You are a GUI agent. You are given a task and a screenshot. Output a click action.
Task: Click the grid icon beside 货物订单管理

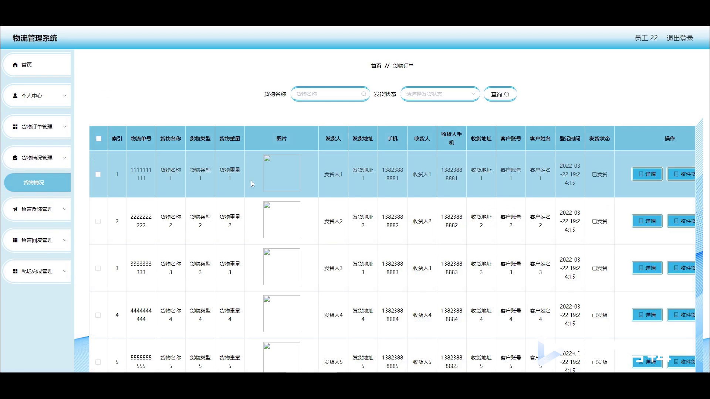(x=15, y=127)
